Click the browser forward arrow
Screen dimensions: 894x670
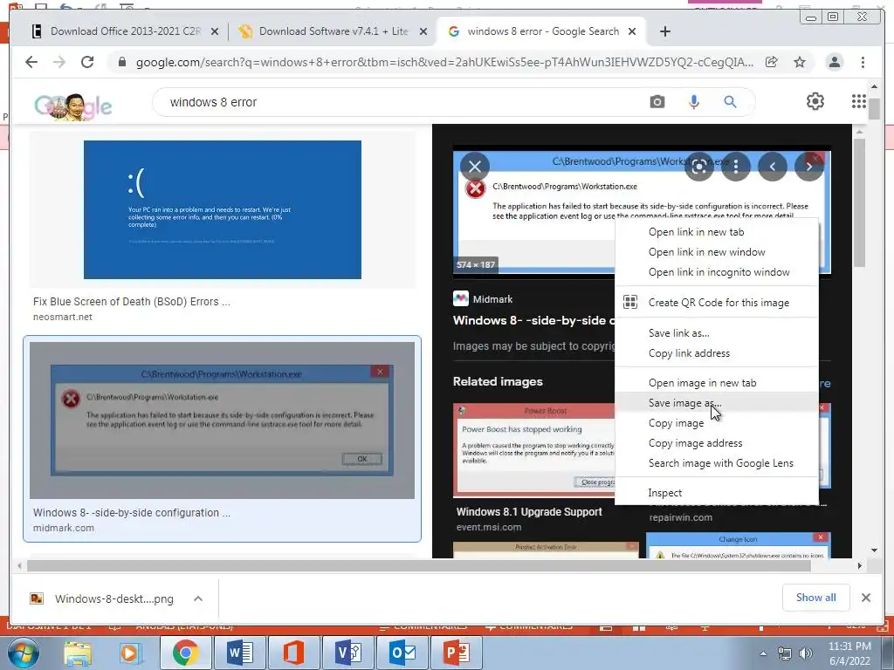pyautogui.click(x=59, y=62)
